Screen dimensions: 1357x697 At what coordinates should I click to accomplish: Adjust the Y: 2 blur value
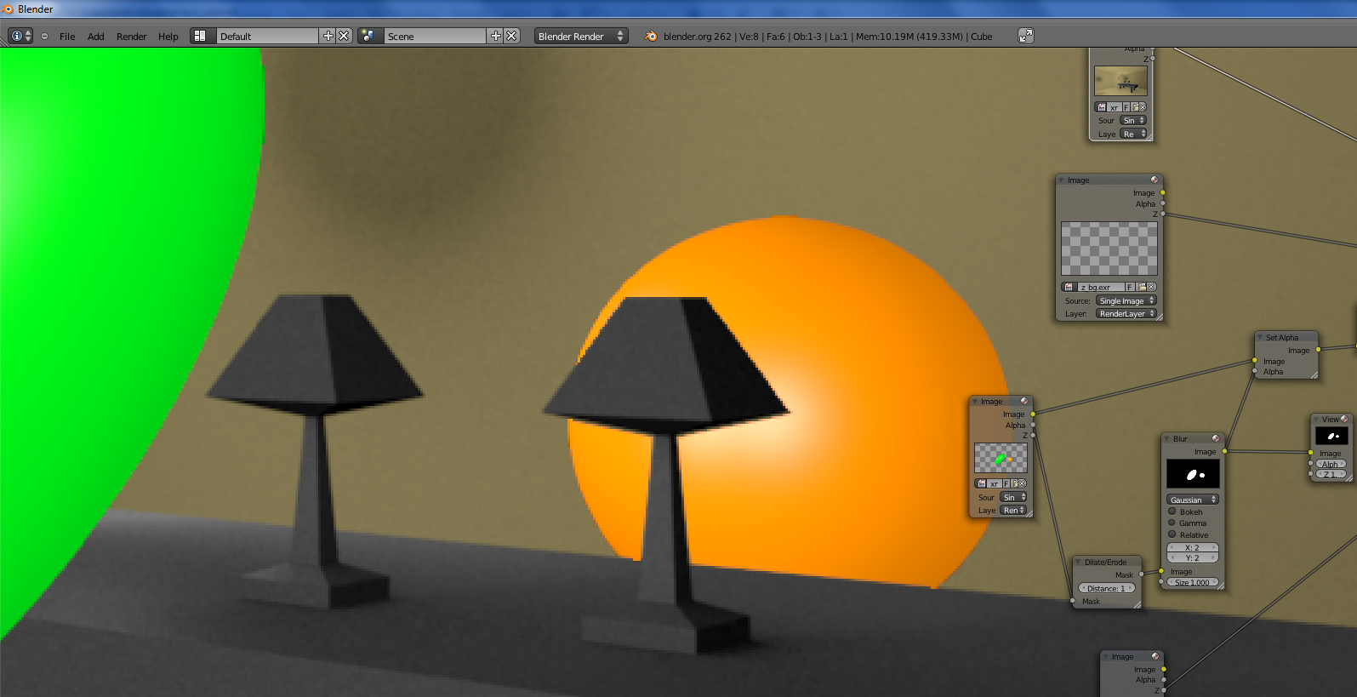pos(1192,558)
